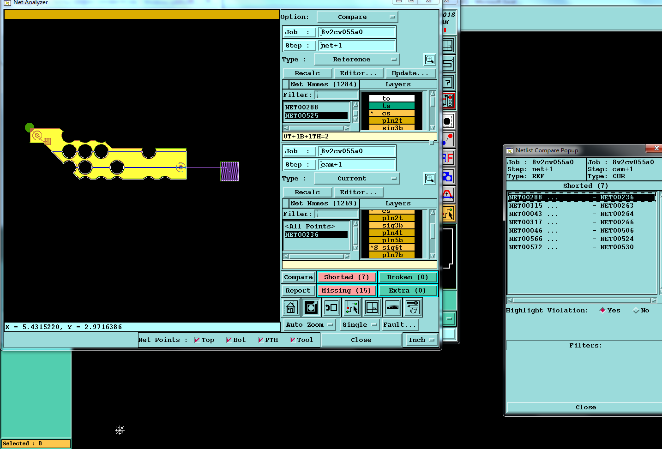Click the Reference Filter input field
Image resolution: width=662 pixels, height=449 pixels.
337,95
